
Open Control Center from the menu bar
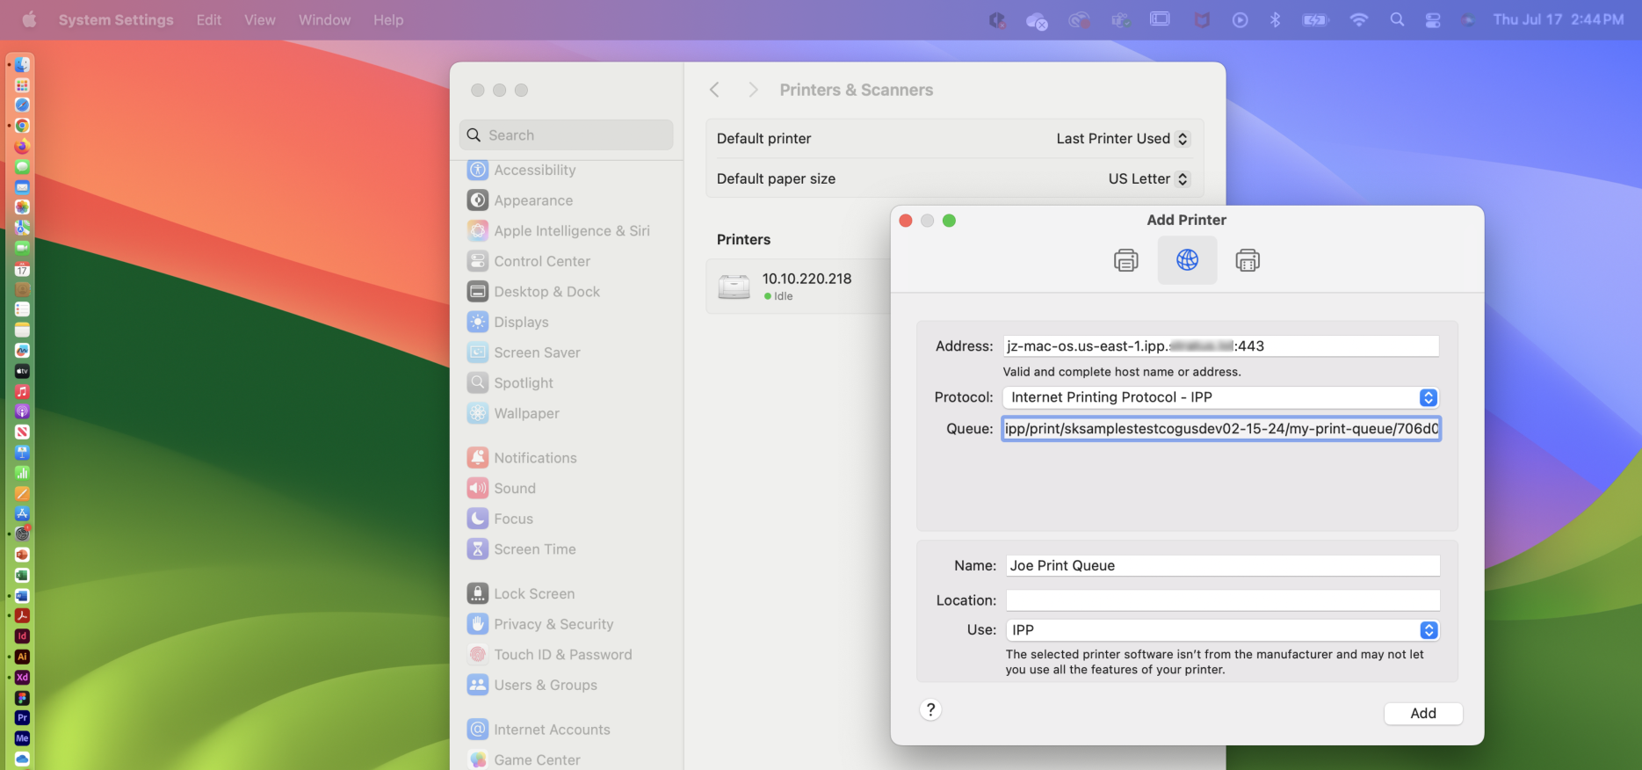(1433, 19)
